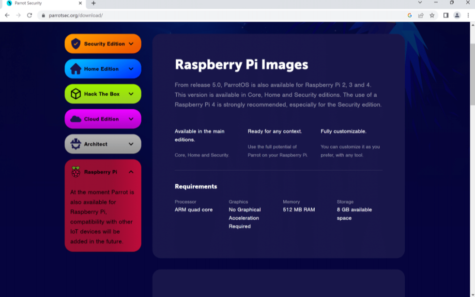Click the 512 MB RAM value
The image size is (475, 297).
(299, 209)
